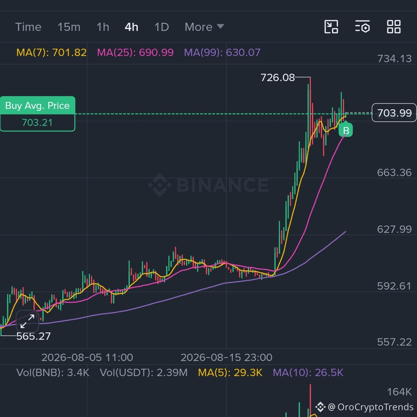This screenshot has width=417, height=417.
Task: Tap the volume MA(5): 29.3K indicator
Action: click(x=230, y=373)
